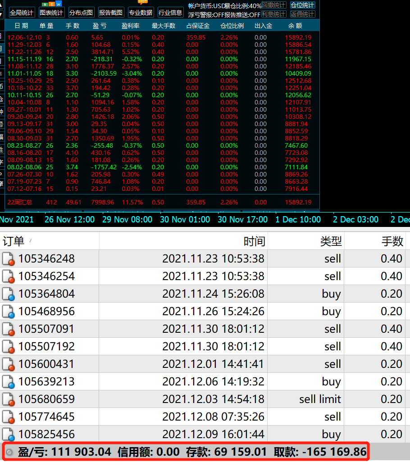The image size is (410, 471).
Task: Click balance value 15892.19 in first row
Action: click(298, 37)
